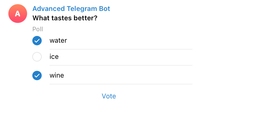Screen dimensions: 258x113
Task: Uncheck the wine option checkbox
Action: pos(37,76)
